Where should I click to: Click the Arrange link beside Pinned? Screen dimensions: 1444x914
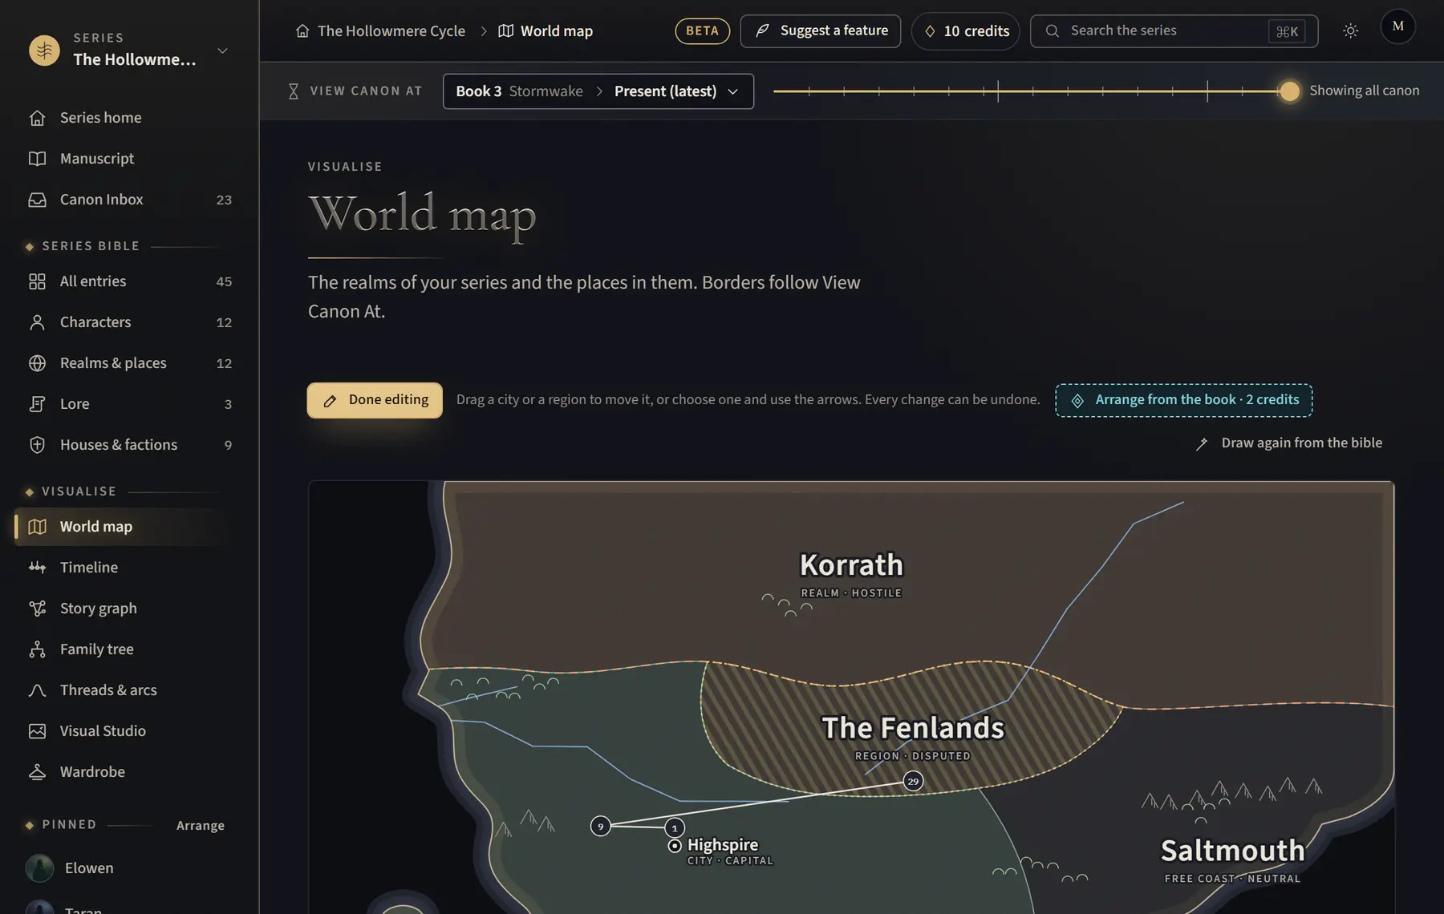coord(201,825)
